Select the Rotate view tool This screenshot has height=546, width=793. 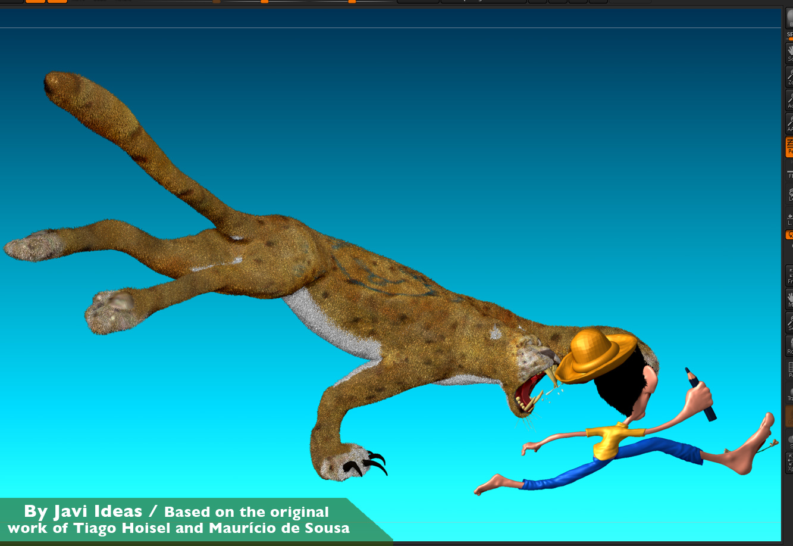click(790, 345)
